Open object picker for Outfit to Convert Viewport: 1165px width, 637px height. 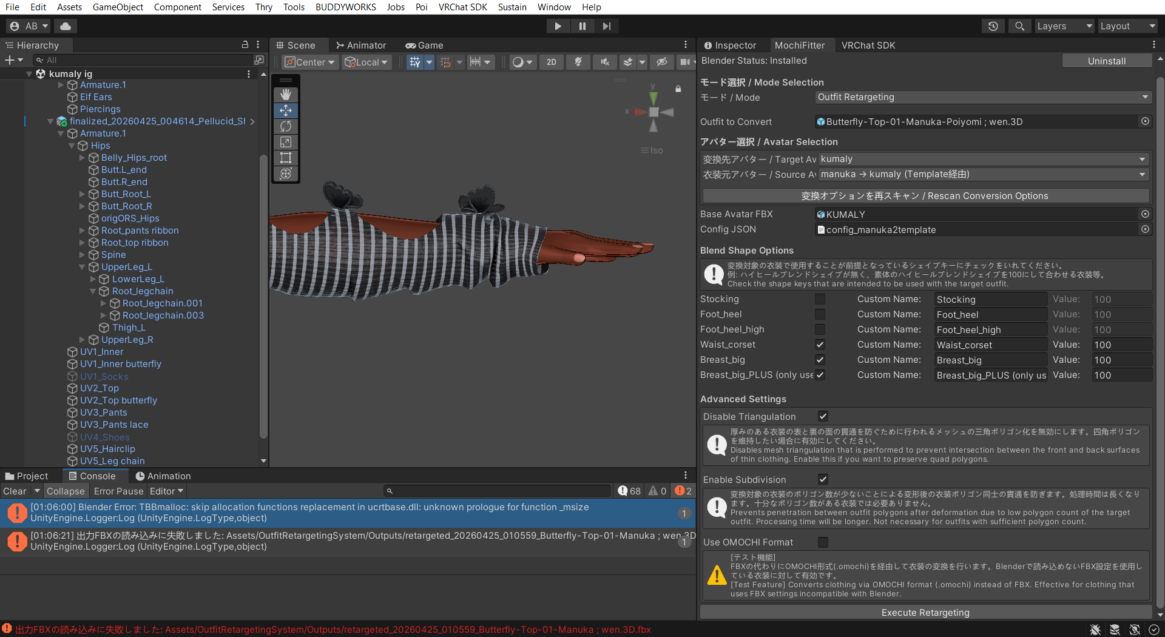(x=1145, y=121)
